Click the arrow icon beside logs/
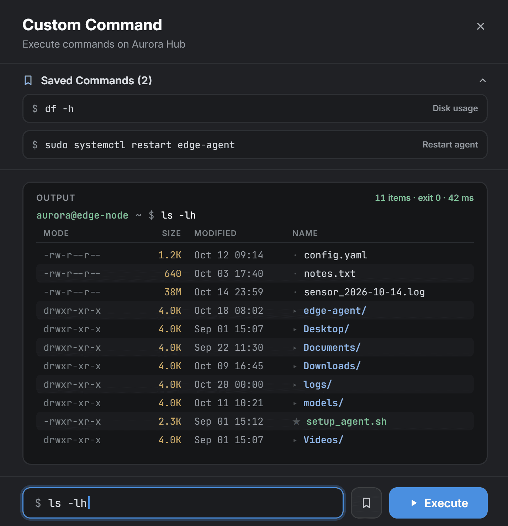 [295, 385]
